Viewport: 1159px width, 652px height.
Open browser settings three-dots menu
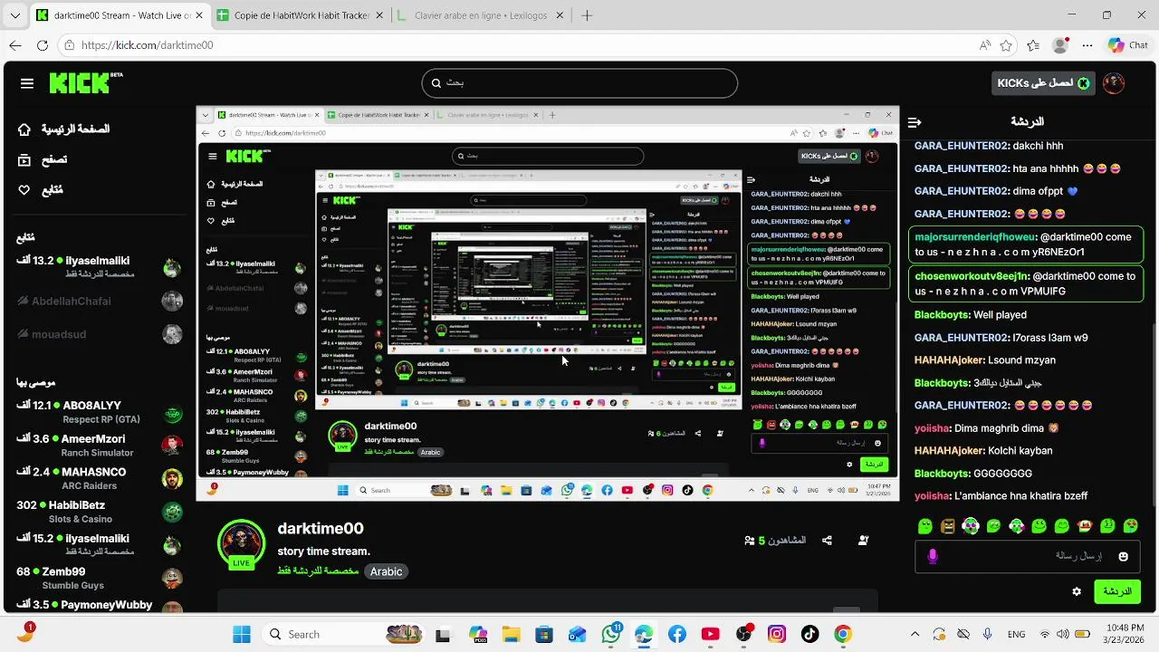click(1088, 45)
